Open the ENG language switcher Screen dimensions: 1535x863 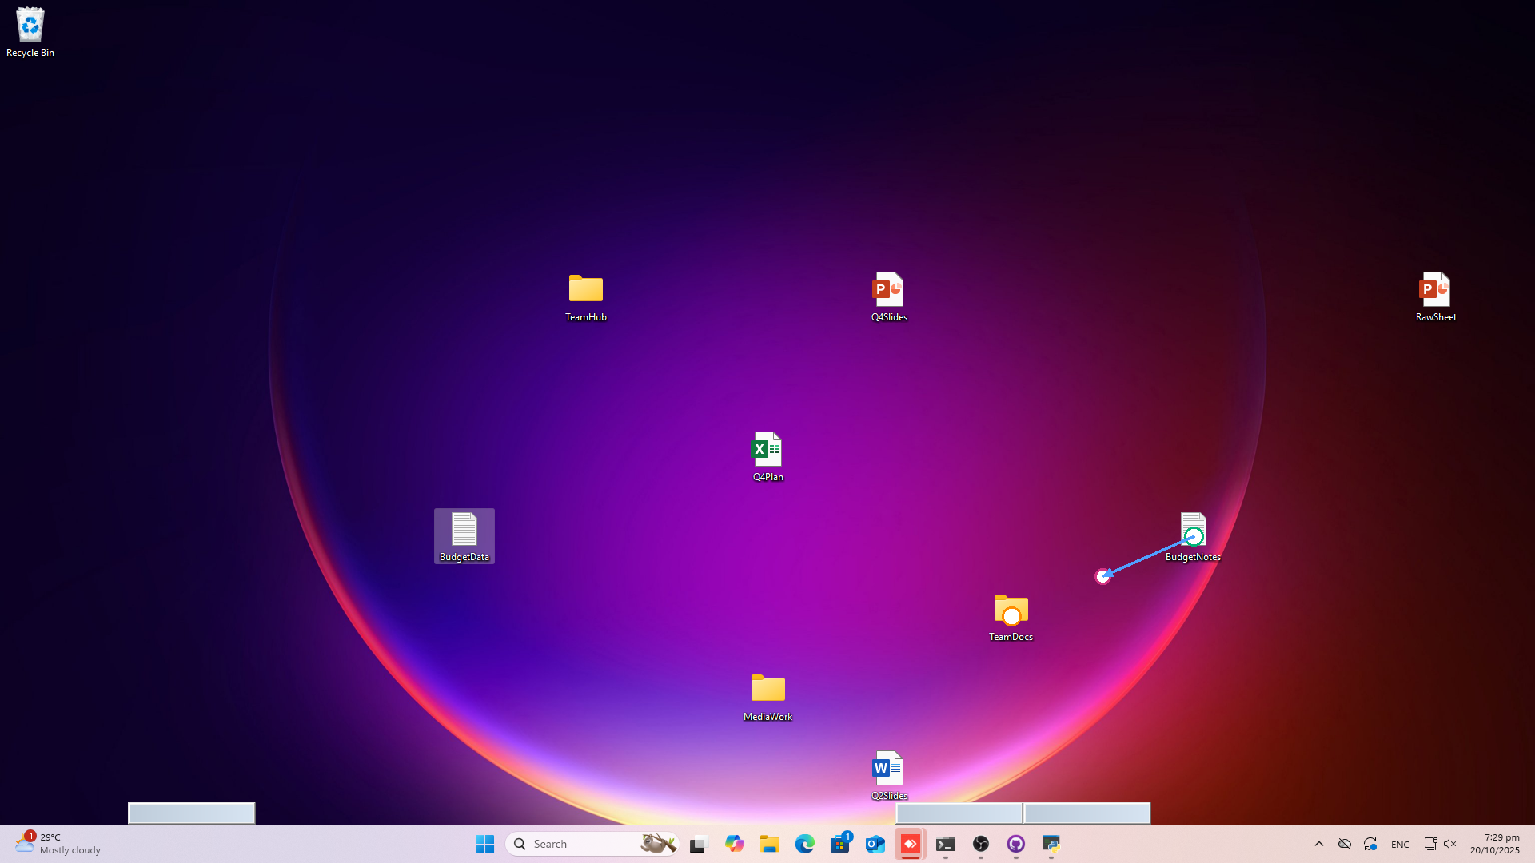(1400, 845)
